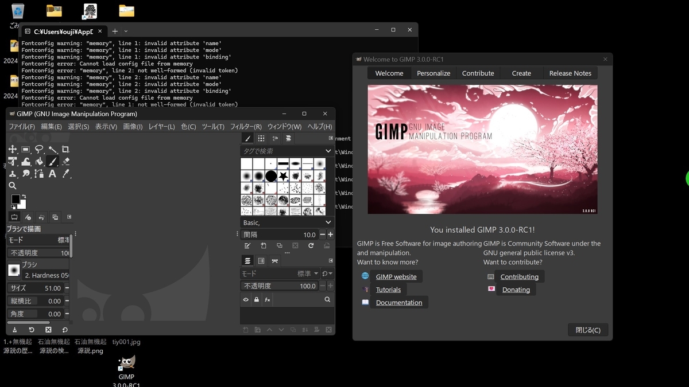
Task: Open the Device Status tab
Action: coord(28,217)
